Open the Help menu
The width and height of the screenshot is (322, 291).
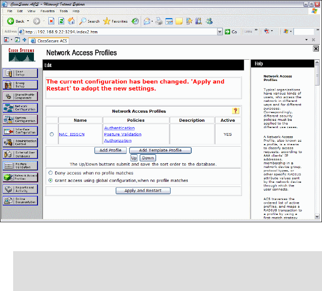[76, 11]
